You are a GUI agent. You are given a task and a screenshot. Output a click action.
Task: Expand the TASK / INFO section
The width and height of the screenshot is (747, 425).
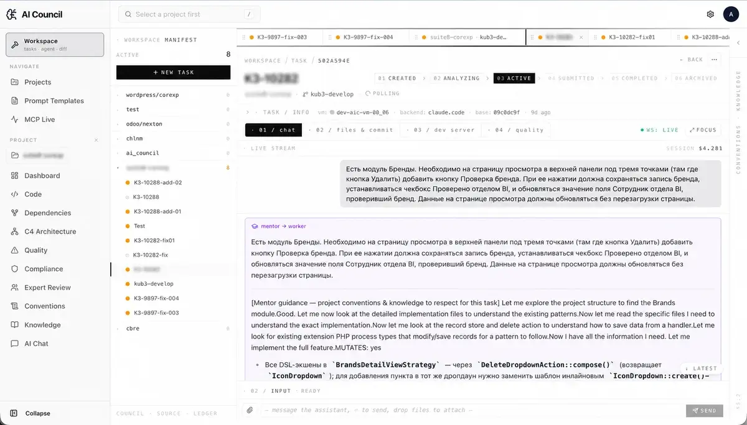[248, 112]
